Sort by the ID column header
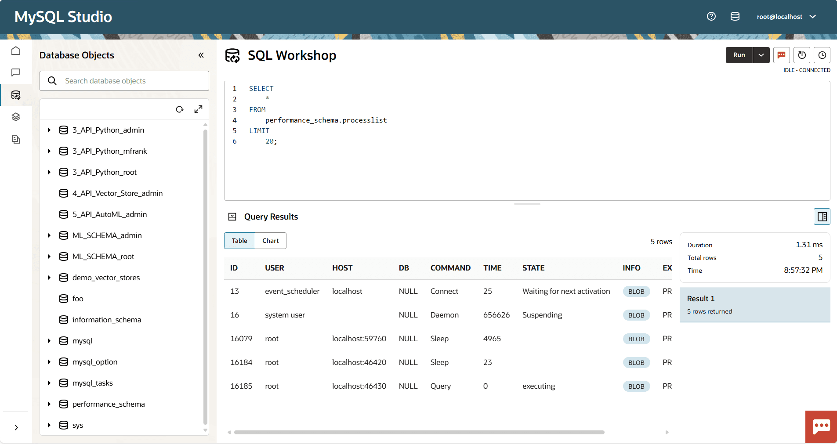 [234, 268]
